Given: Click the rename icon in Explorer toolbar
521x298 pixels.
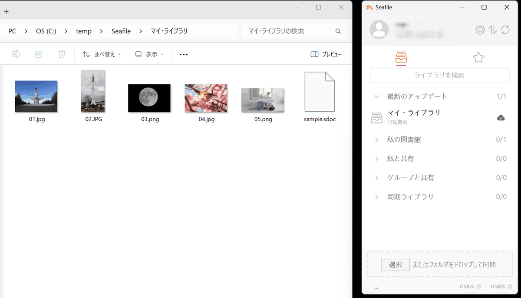Looking at the screenshot, I should pos(16,54).
